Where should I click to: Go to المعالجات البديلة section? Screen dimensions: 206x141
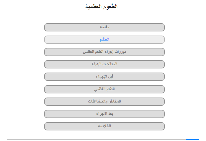[104, 64]
